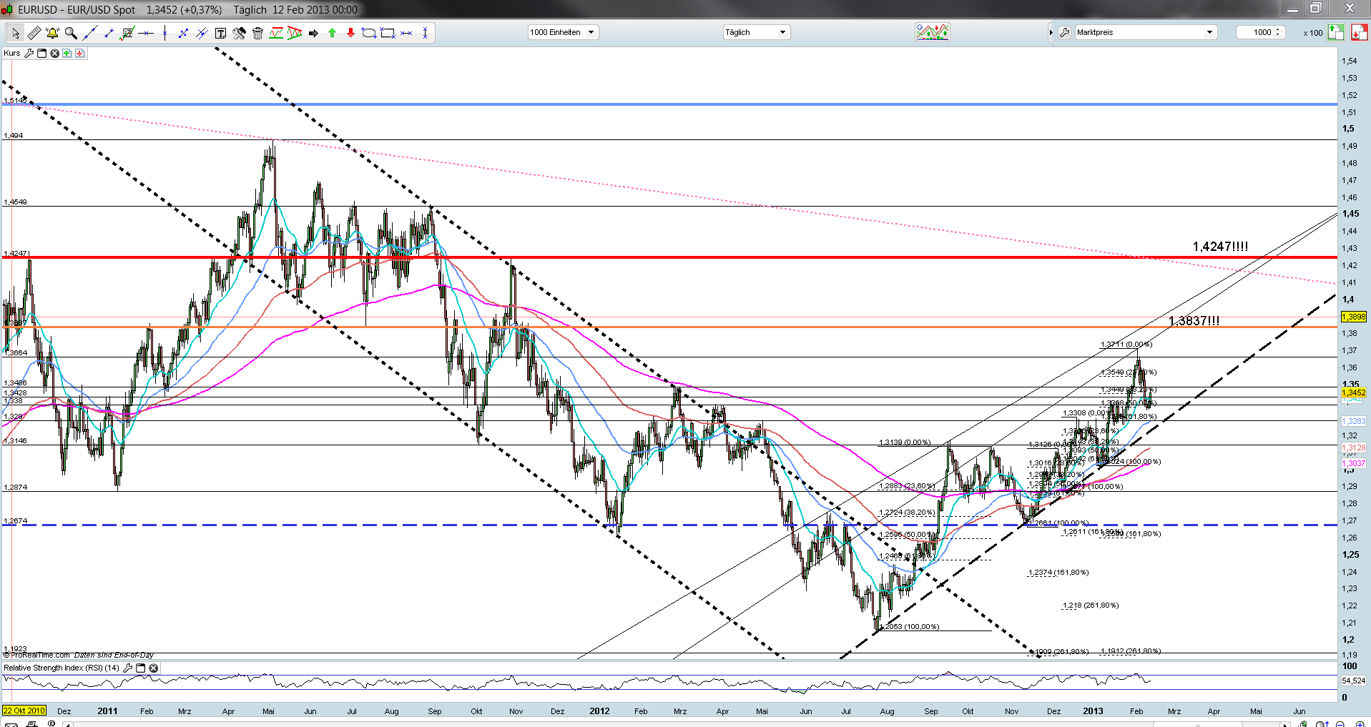Activate the magnifying glass zoom tool
Image resolution: width=1371 pixels, height=727 pixels.
point(71,33)
